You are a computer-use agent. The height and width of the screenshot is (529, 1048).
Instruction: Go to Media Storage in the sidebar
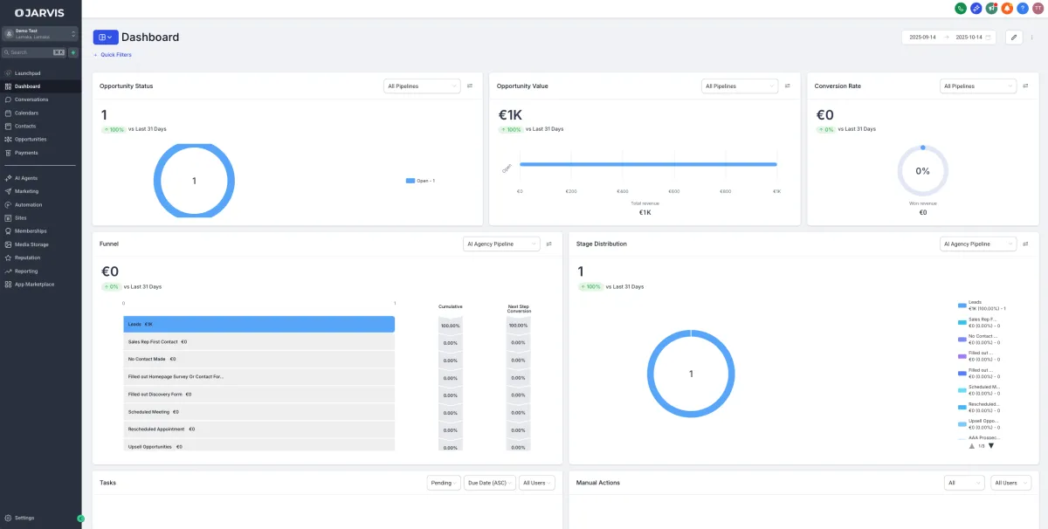tap(40, 244)
